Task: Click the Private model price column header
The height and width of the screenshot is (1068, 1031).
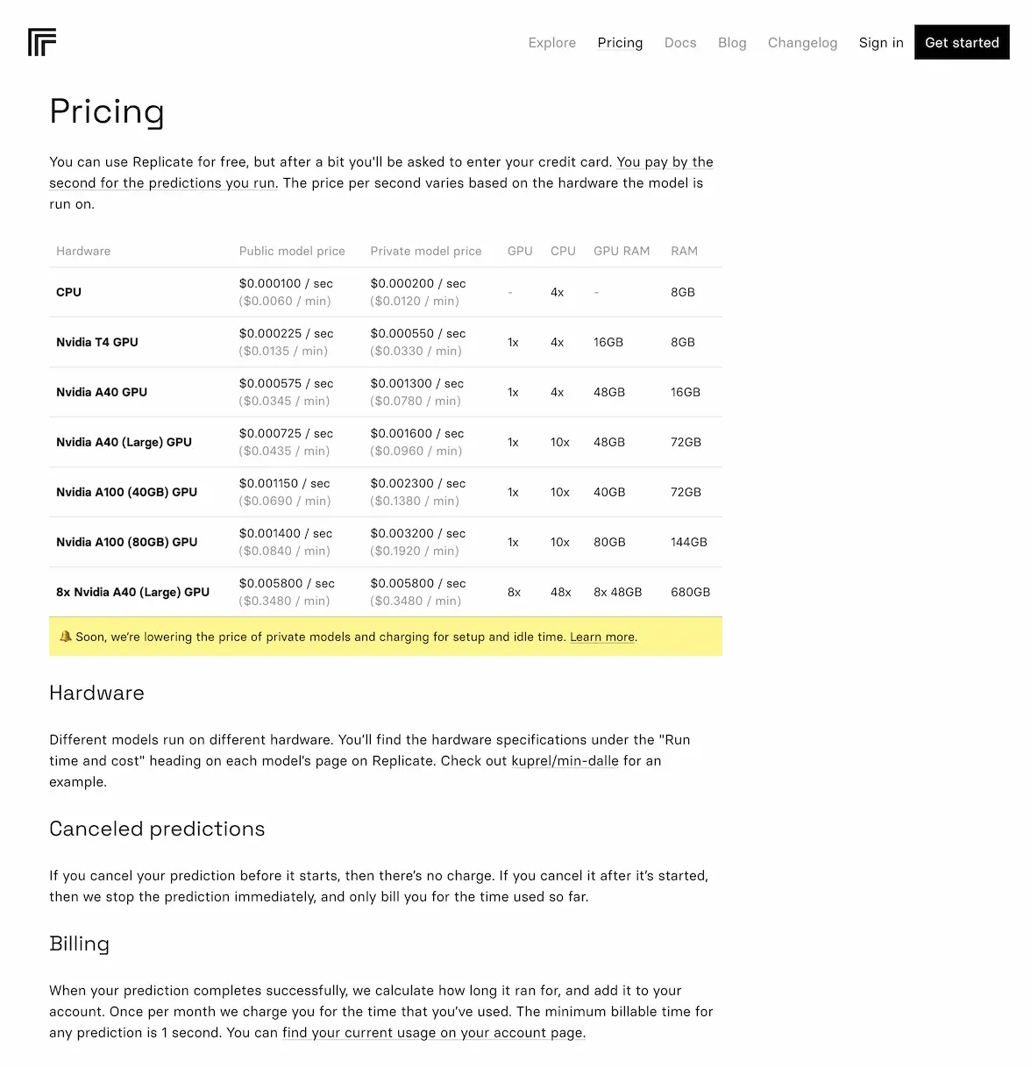Action: 426,251
